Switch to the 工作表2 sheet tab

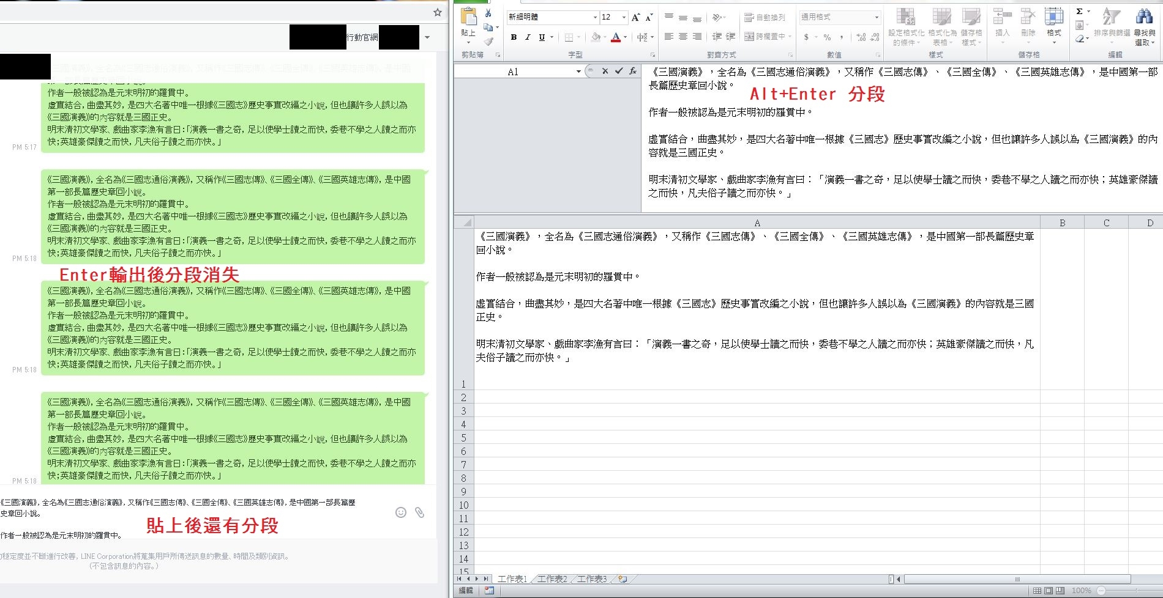coord(552,579)
